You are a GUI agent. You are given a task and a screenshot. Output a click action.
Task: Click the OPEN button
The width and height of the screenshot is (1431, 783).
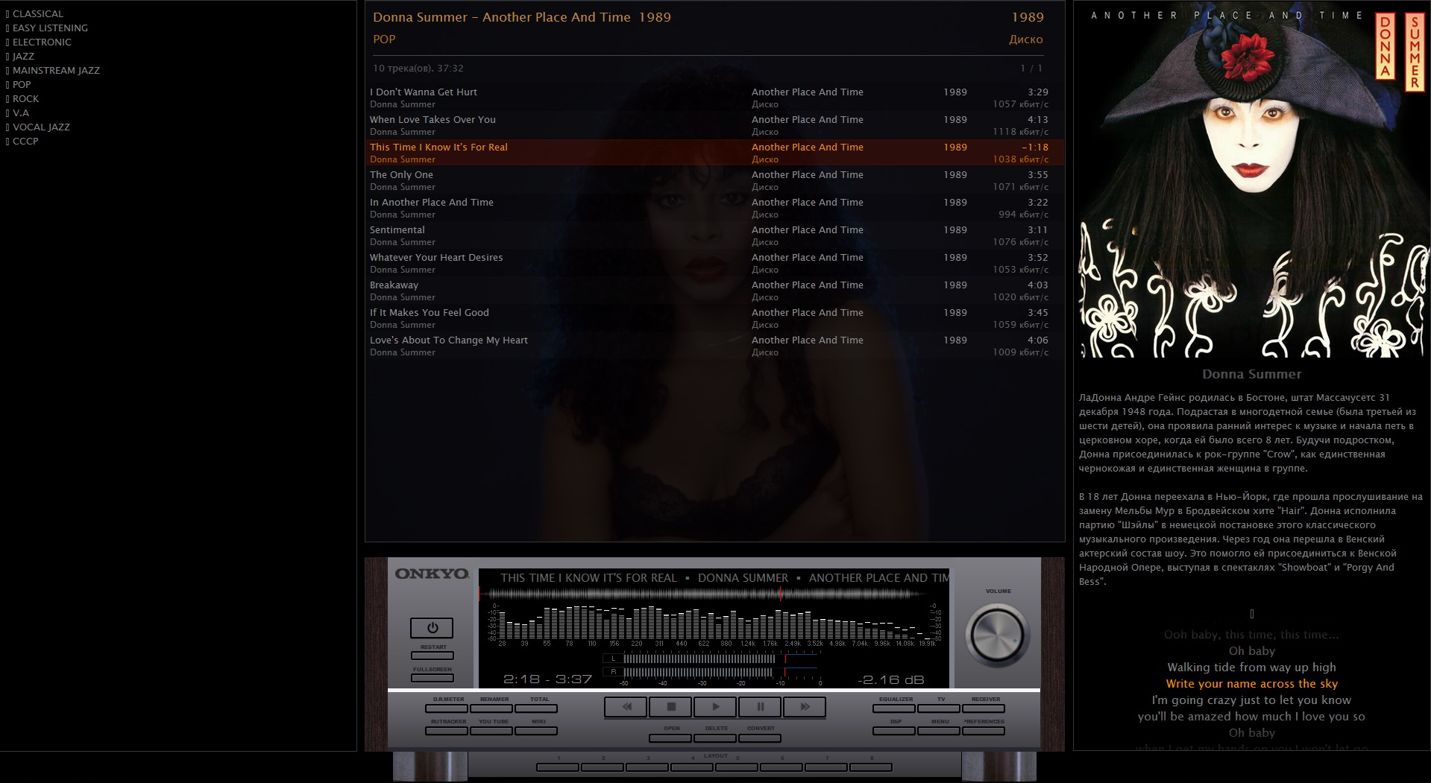(670, 738)
